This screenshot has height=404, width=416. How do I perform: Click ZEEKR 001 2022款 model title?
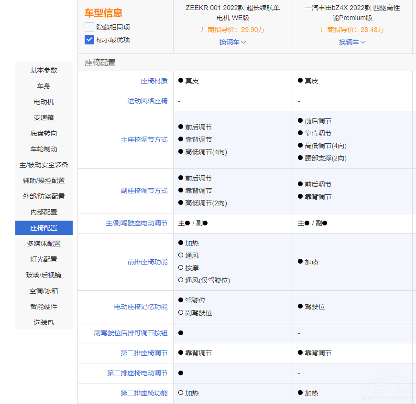(233, 13)
